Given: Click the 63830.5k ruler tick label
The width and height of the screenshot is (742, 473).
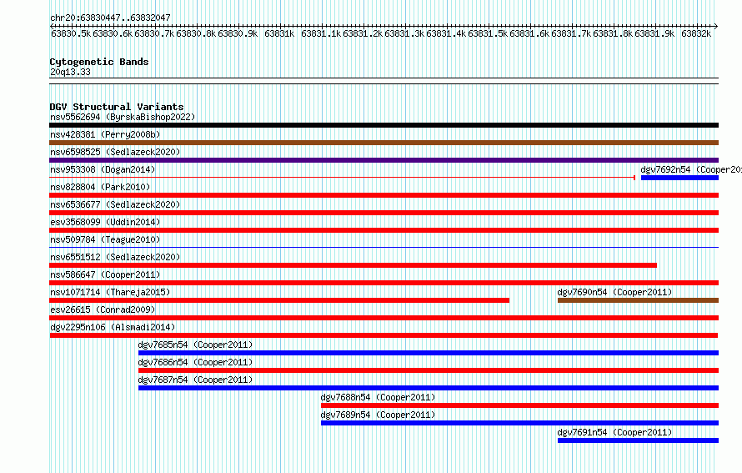Looking at the screenshot, I should pos(71,33).
